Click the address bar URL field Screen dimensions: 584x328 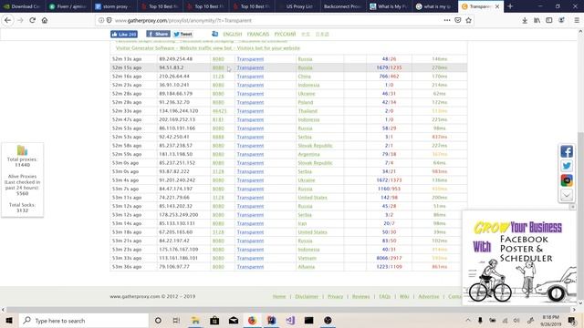pos(276,20)
